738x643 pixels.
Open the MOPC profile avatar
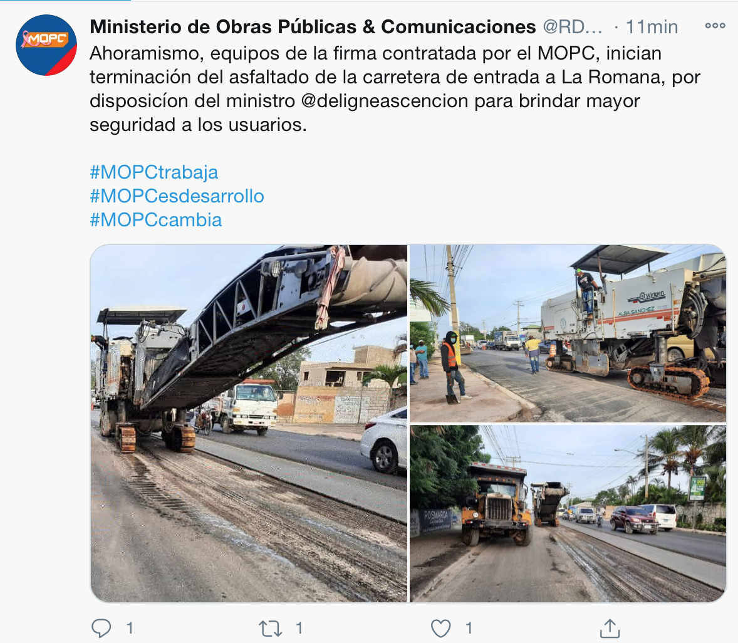click(46, 45)
